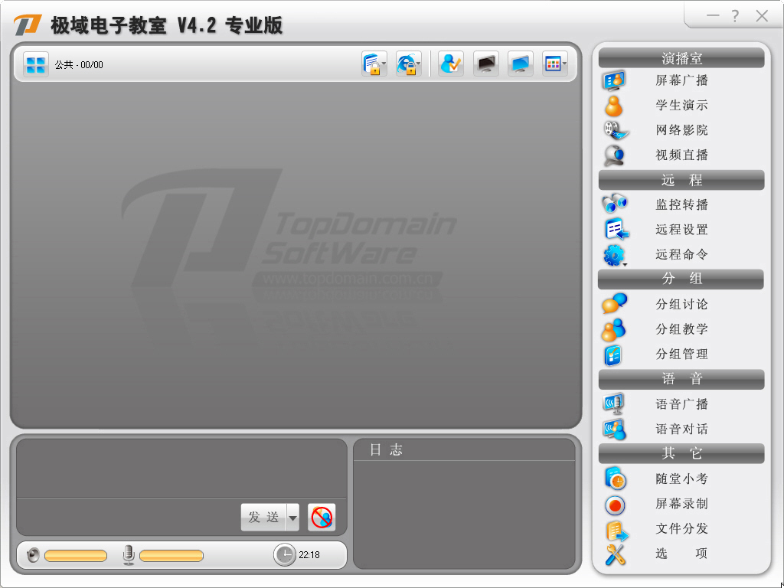Click the 远程命令 gear icon
Screen dimensions: 784x588
pos(614,255)
